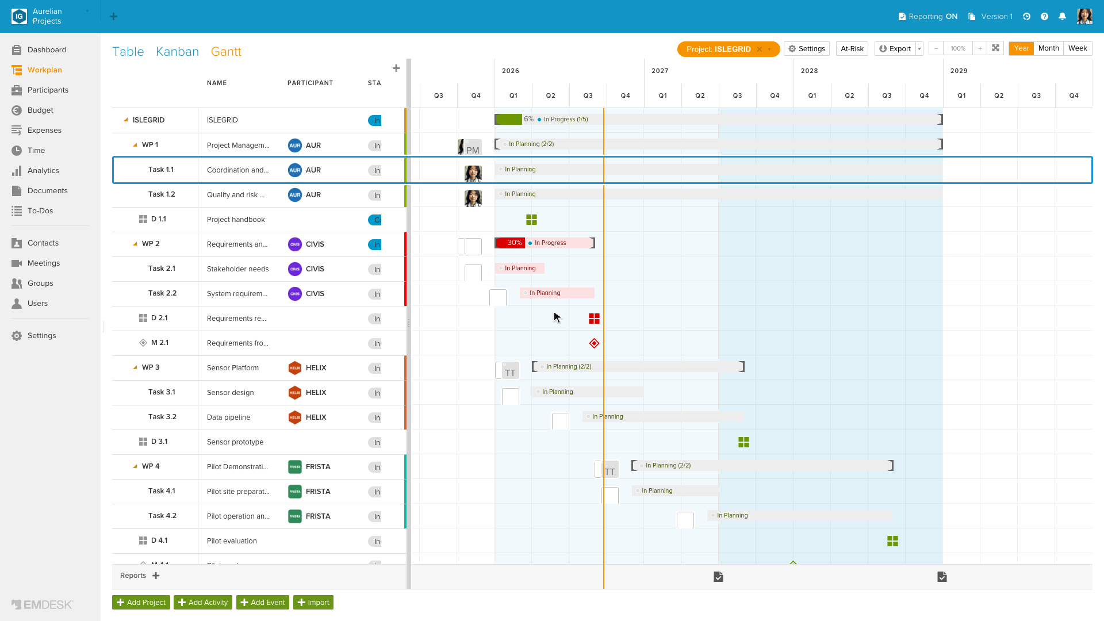Open the Budget sidebar item
1104x621 pixels.
coord(40,110)
